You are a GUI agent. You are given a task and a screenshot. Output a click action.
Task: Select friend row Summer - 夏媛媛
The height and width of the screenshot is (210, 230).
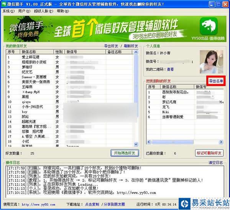point(70,77)
